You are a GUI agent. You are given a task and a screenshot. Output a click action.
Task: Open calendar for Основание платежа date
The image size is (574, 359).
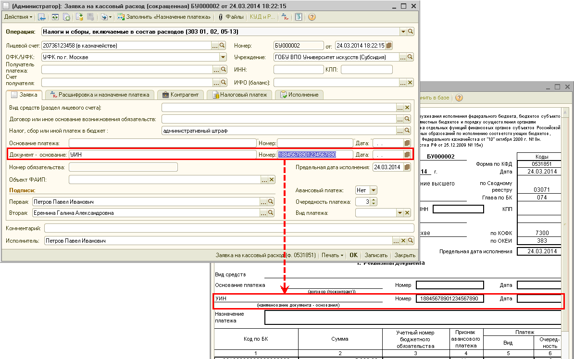point(407,143)
